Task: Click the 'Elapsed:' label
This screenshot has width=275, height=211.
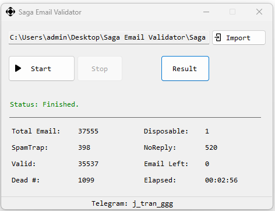Action: (160, 180)
